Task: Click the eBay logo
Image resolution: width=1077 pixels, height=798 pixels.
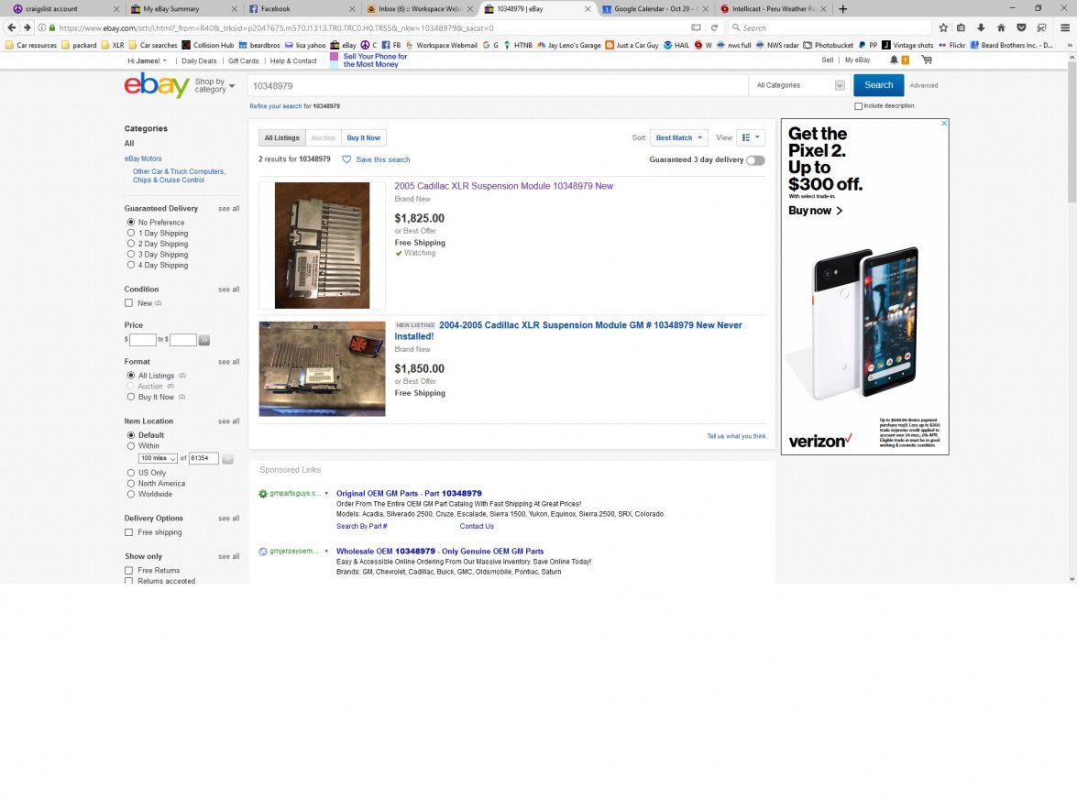Action: pos(157,85)
